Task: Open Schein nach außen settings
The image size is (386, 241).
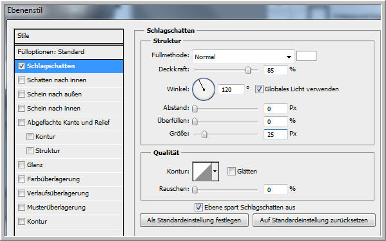Action: tap(54, 94)
